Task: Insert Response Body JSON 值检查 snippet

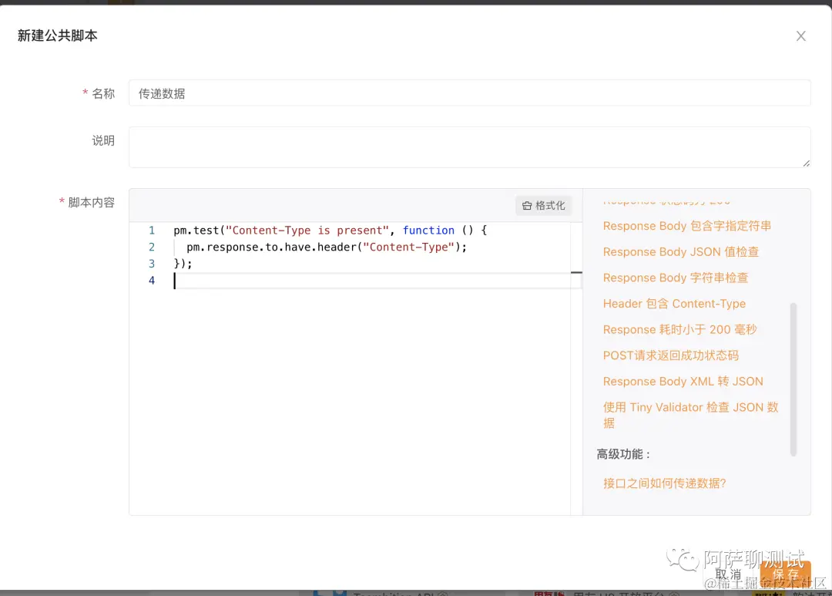Action: coord(681,252)
